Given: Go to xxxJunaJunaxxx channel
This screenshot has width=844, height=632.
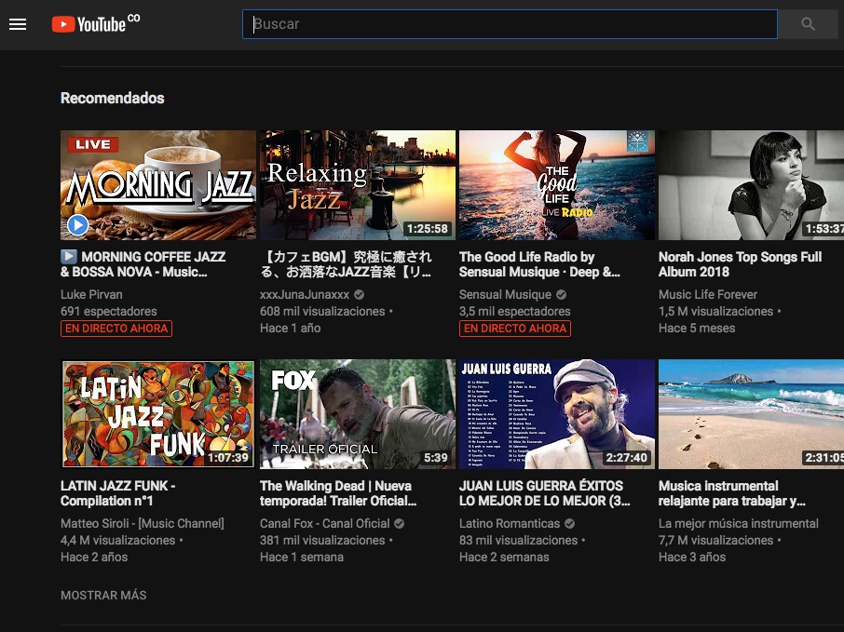Looking at the screenshot, I should click(305, 295).
